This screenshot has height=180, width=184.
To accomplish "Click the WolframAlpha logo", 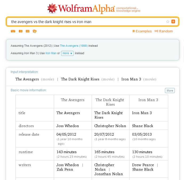I will (81, 8).
